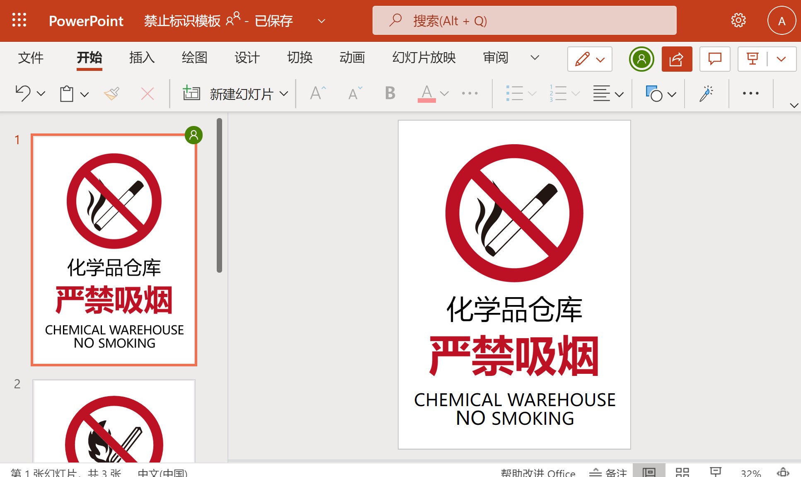Image resolution: width=801 pixels, height=477 pixels.
Task: Open the font color dropdown arrow
Action: (x=444, y=94)
